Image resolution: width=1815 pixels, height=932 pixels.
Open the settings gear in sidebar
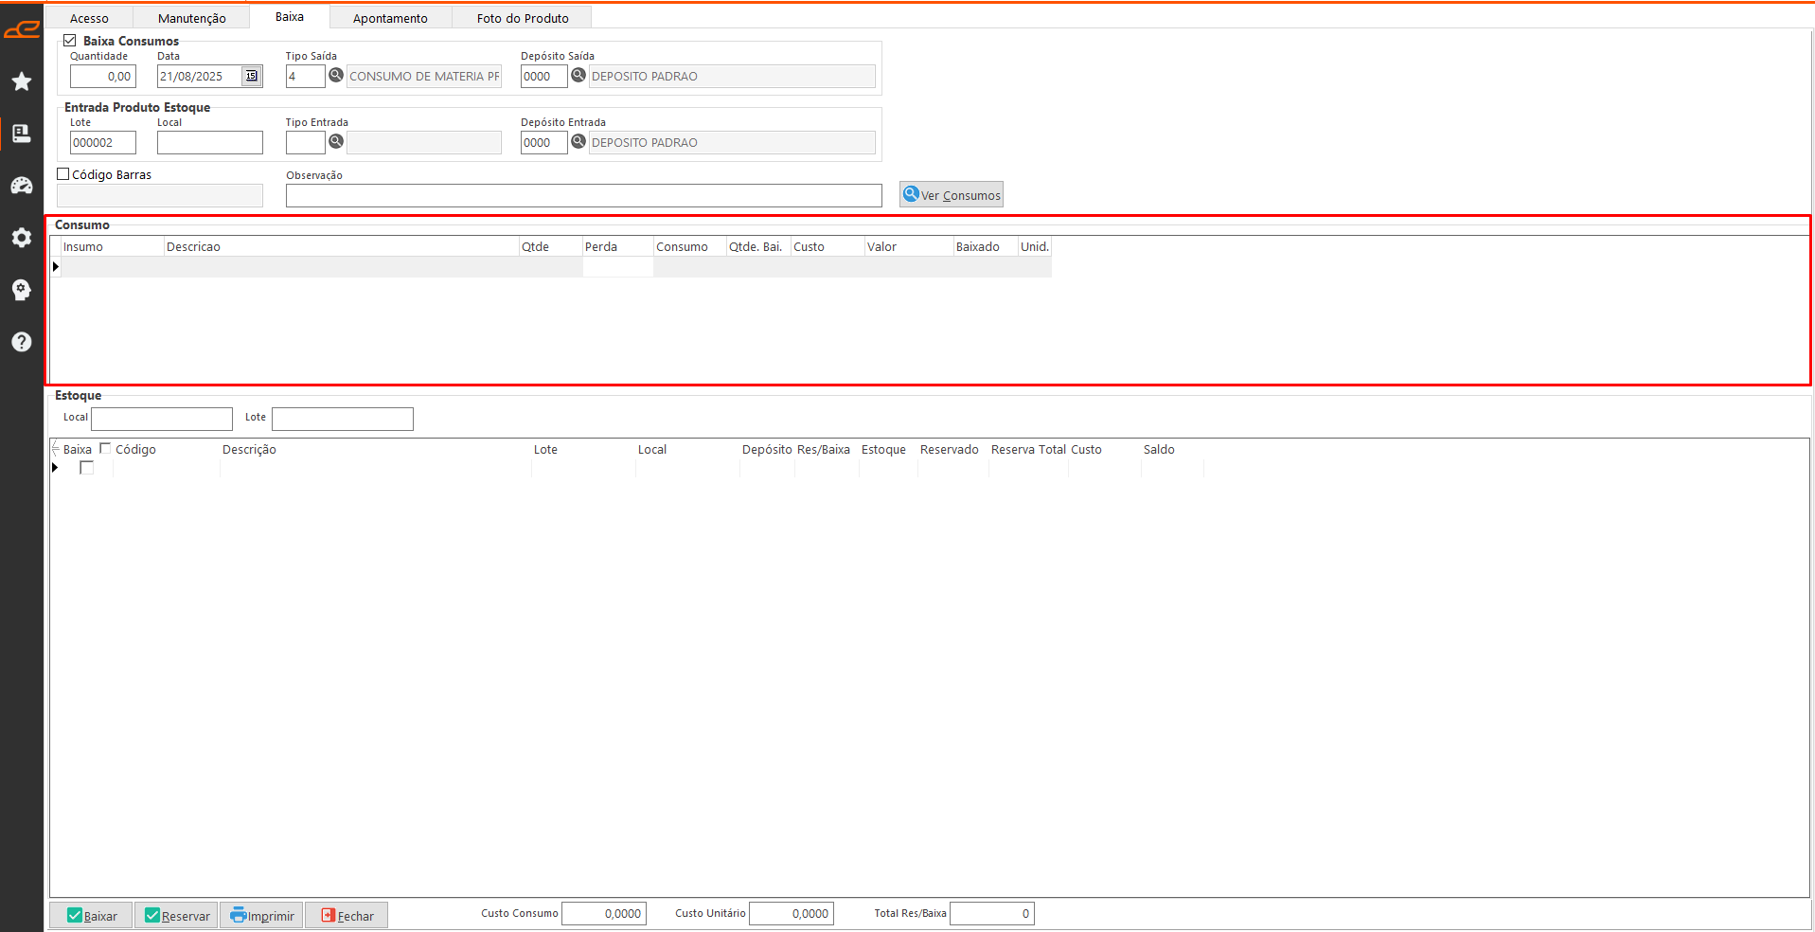click(x=21, y=238)
